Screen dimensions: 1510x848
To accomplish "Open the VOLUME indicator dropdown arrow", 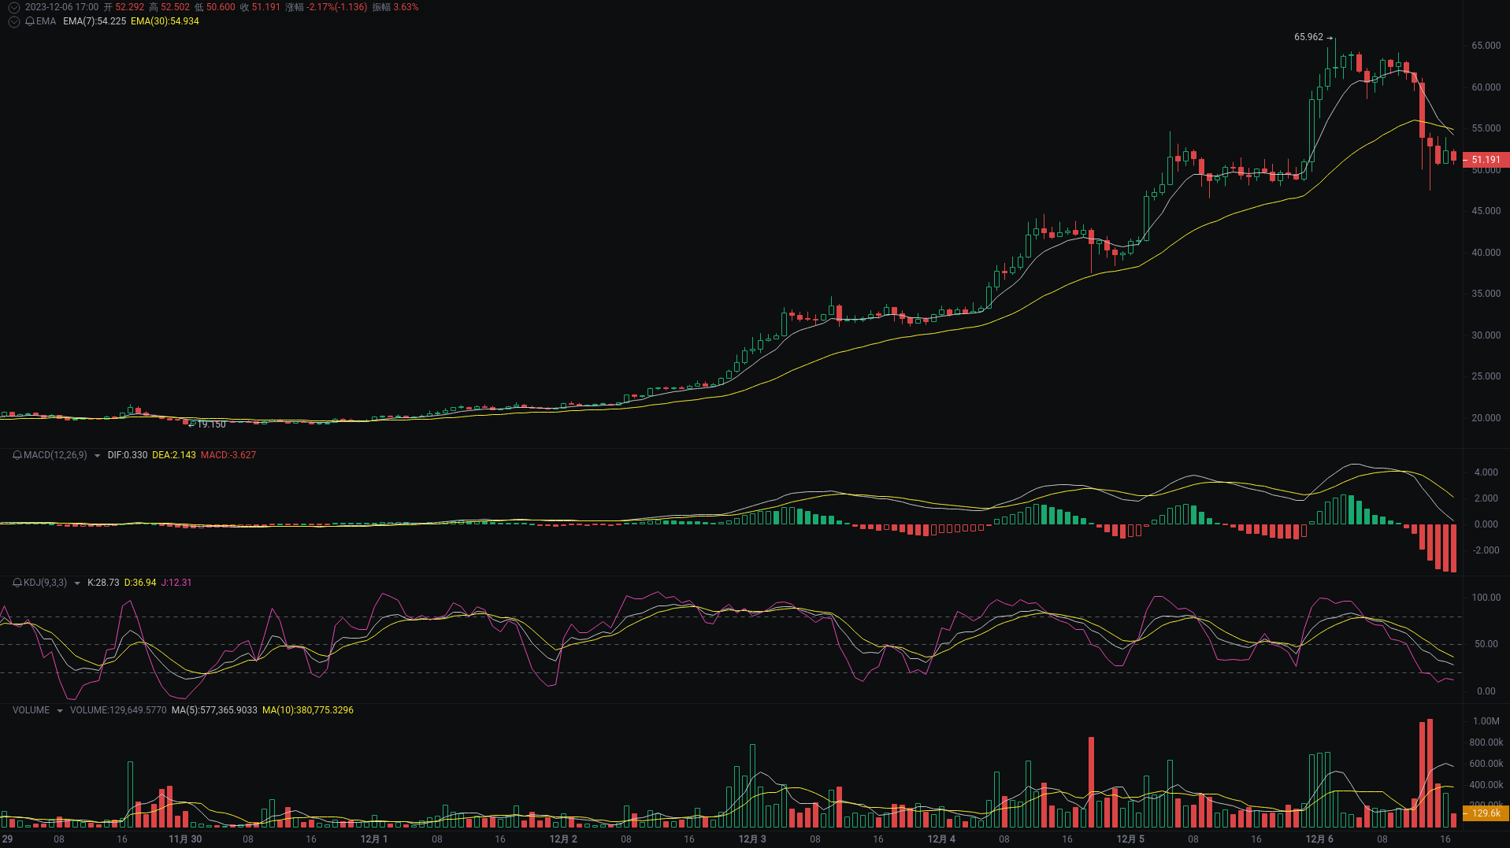I will point(59,710).
